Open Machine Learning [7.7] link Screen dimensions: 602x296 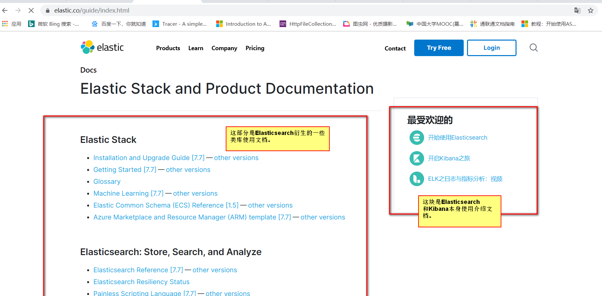(128, 193)
